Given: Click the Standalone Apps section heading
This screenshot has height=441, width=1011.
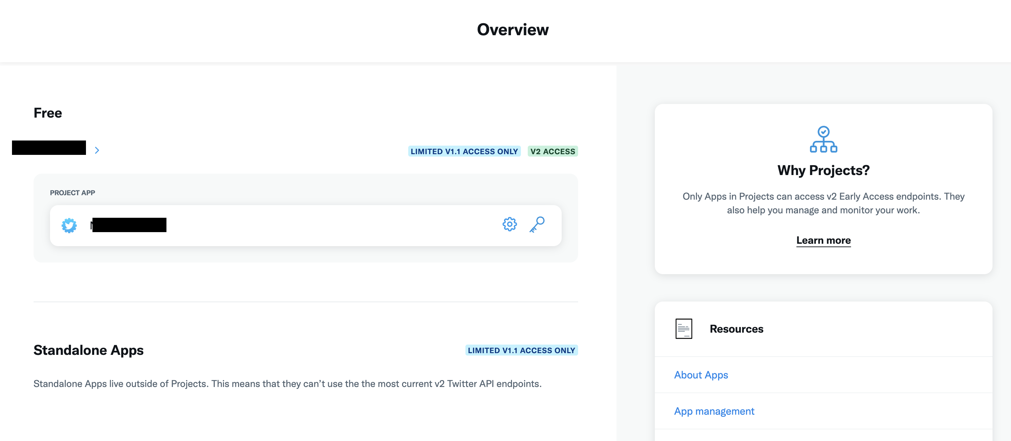Looking at the screenshot, I should click(x=88, y=350).
